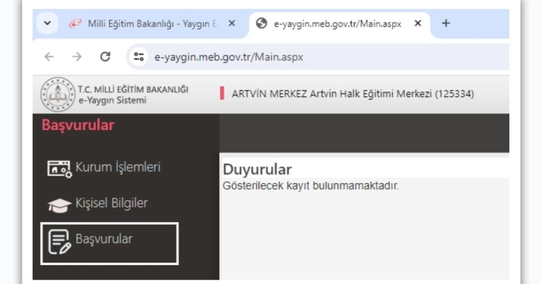This screenshot has width=541, height=284.
Task: View site information icon in address bar
Action: 139,57
